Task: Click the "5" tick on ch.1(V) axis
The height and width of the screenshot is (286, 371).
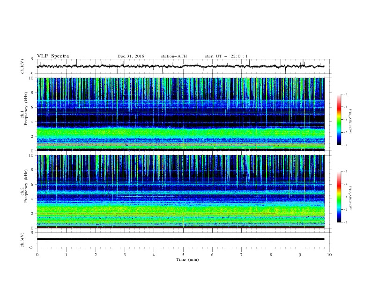Action: pyautogui.click(x=33, y=59)
